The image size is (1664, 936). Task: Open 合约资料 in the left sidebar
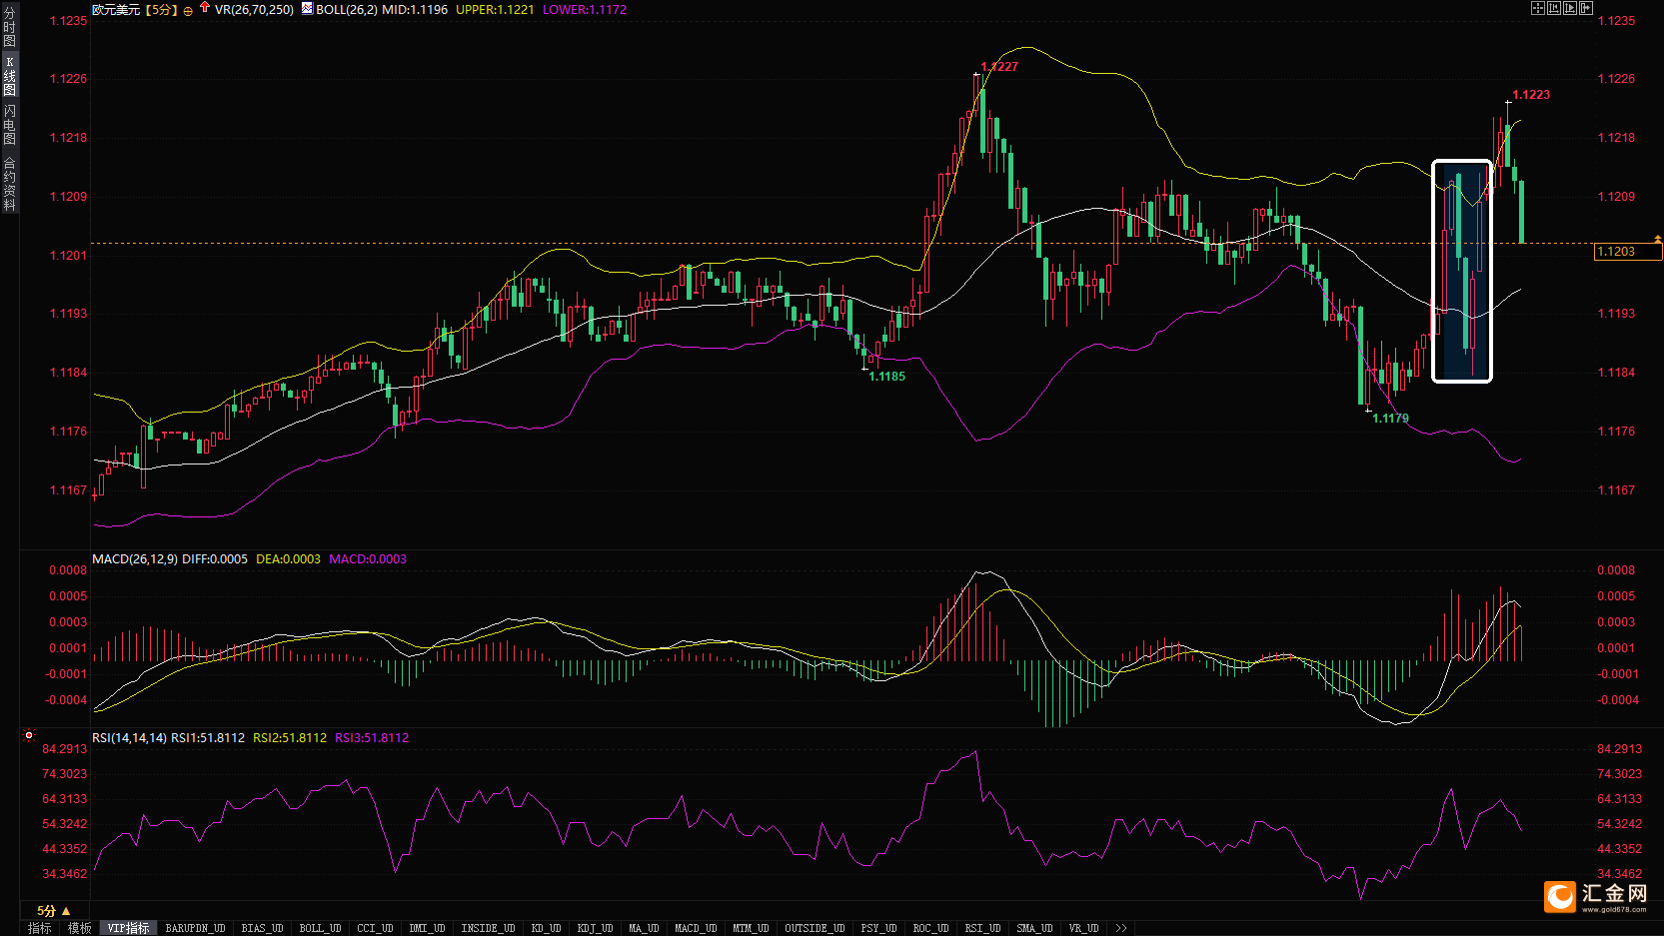coord(9,184)
